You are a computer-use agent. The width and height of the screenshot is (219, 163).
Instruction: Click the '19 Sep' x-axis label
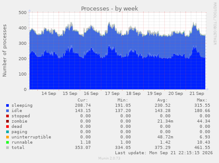(155, 94)
